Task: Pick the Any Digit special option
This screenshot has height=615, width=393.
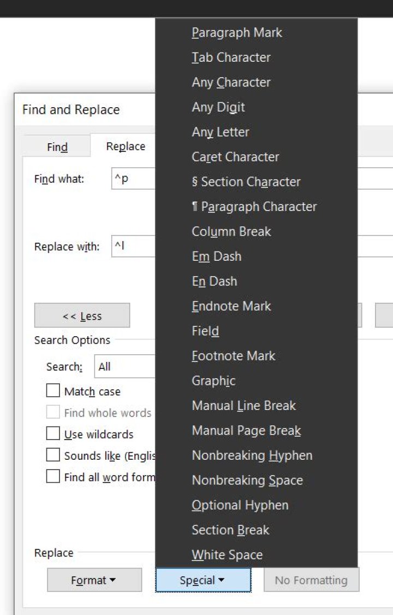Action: 218,107
